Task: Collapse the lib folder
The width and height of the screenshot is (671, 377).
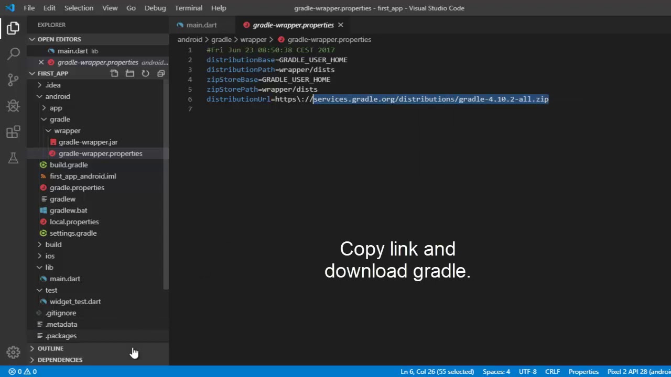Action: pyautogui.click(x=39, y=268)
